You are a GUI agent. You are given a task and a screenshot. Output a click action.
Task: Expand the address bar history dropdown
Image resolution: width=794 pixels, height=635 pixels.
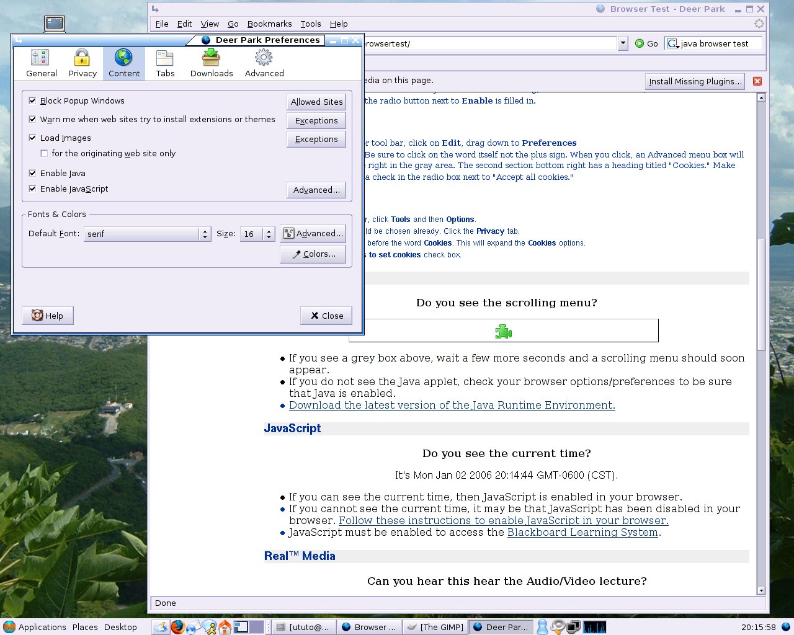(623, 43)
